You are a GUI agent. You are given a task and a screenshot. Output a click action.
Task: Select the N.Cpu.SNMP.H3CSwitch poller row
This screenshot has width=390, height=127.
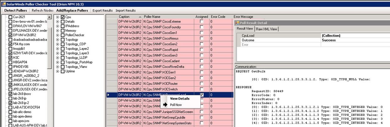pyautogui.click(x=170, y=89)
